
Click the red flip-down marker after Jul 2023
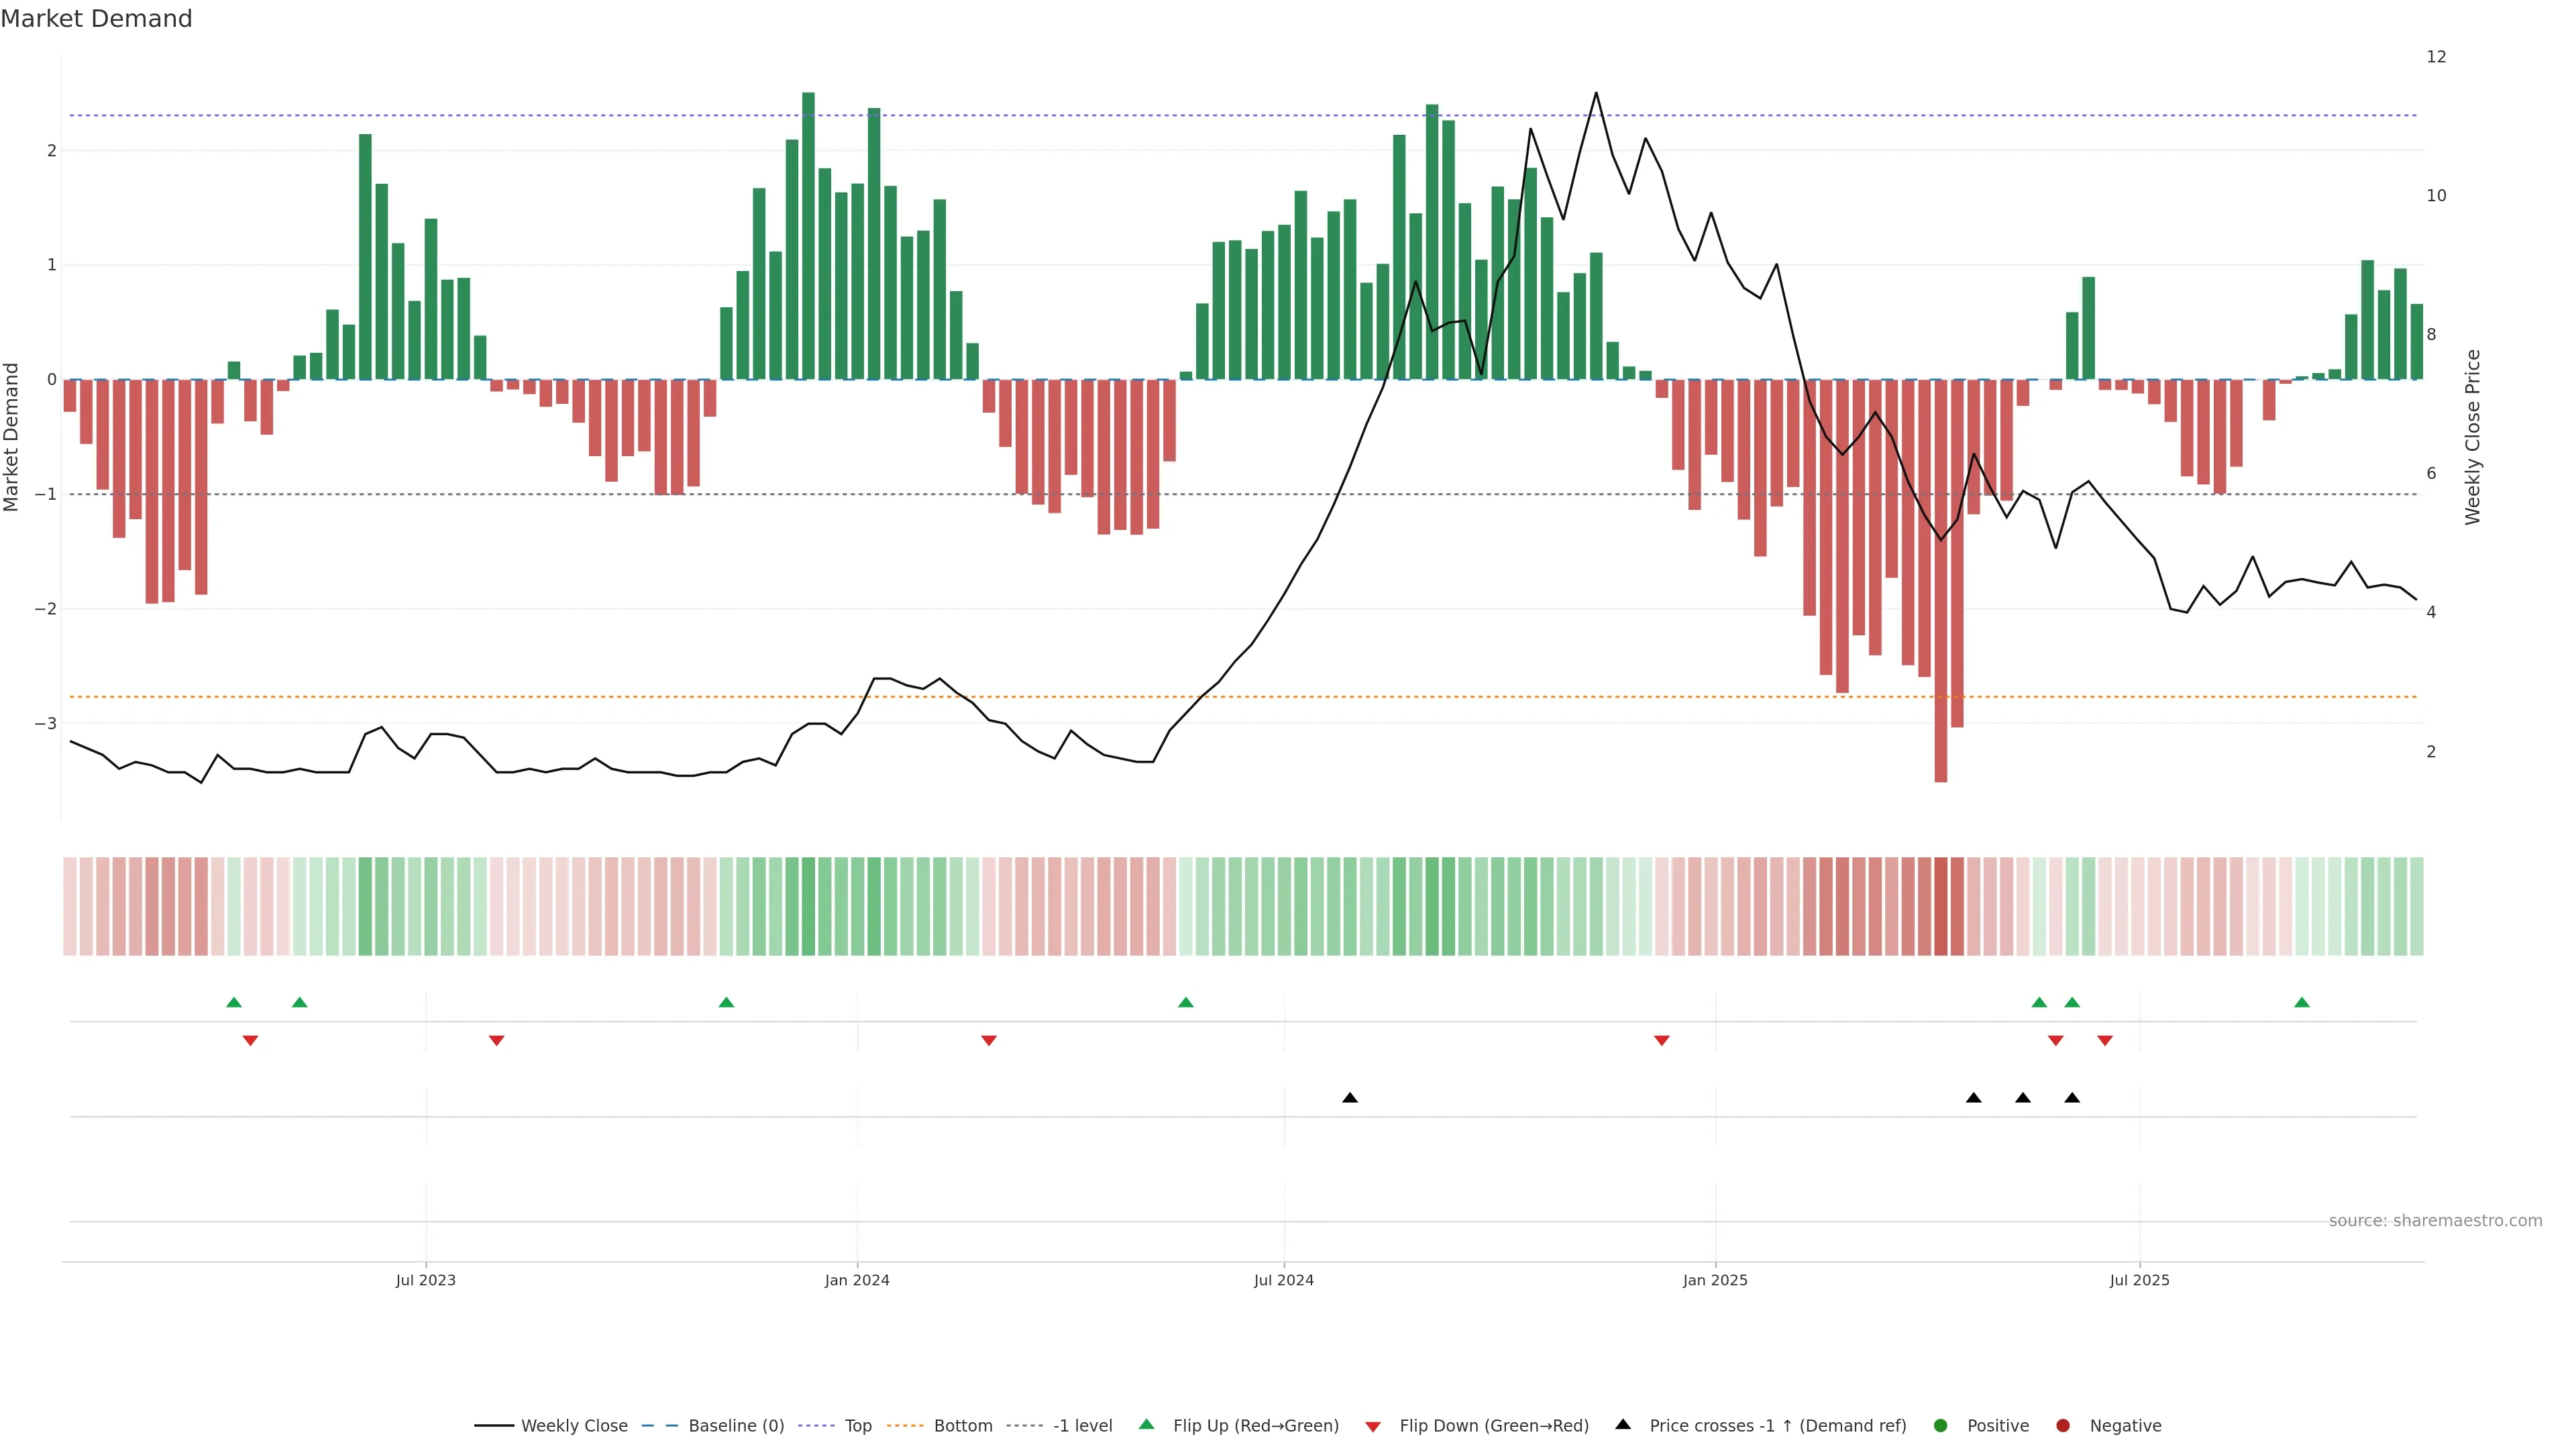pos(496,1041)
